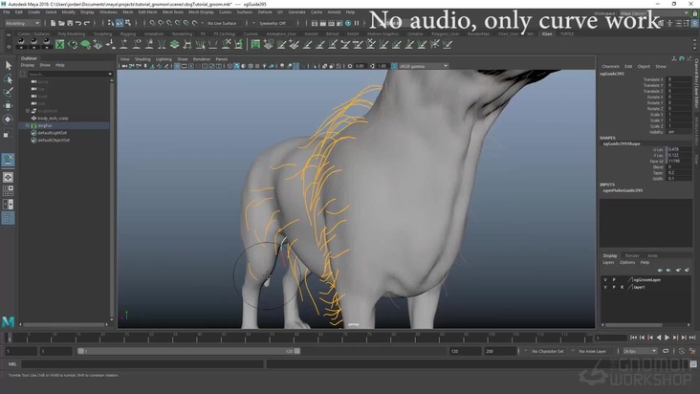The height and width of the screenshot is (394, 700).
Task: Click the Outliner search field
Action: pyautogui.click(x=70, y=74)
